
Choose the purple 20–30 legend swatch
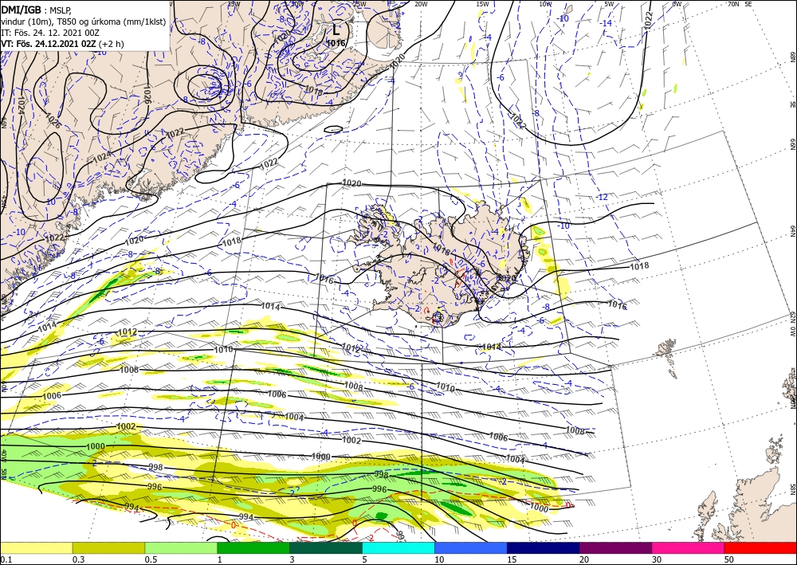615,547
